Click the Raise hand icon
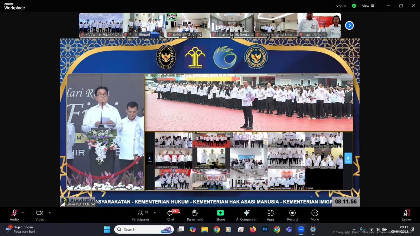 195,215
